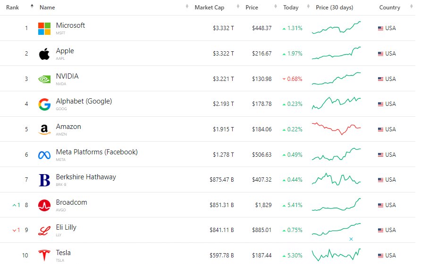Sort table by Rank column arrows
Viewport: 421px width, 264px height.
(32, 6)
